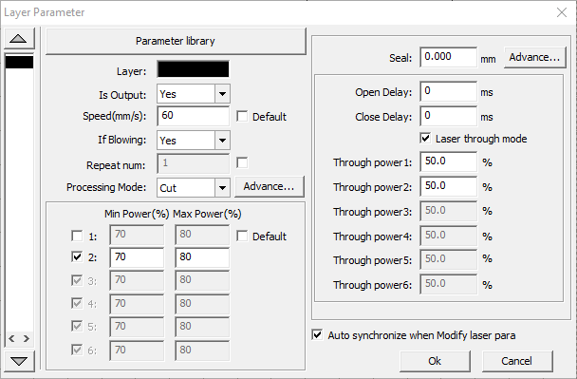
Task: Open the Is Output dropdown
Action: (x=222, y=94)
